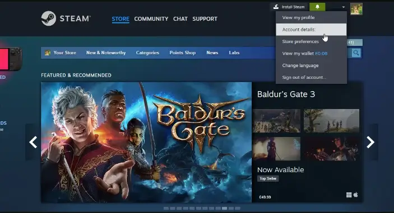Go to previous featured game arrow
Image resolution: width=394 pixels, height=213 pixels.
33,142
